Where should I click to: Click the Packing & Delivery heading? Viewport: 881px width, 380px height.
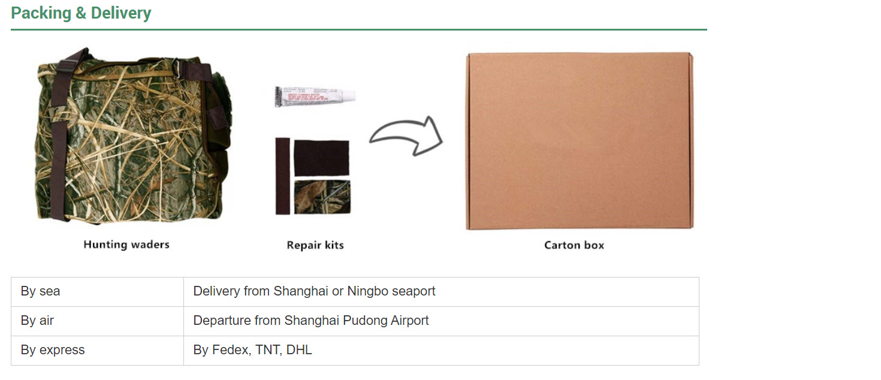click(81, 13)
